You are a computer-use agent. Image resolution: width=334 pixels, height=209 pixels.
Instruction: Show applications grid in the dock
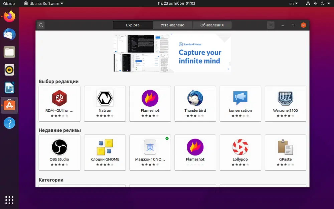9,200
